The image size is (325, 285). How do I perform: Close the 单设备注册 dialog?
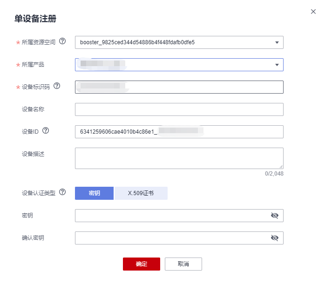[x=313, y=12]
